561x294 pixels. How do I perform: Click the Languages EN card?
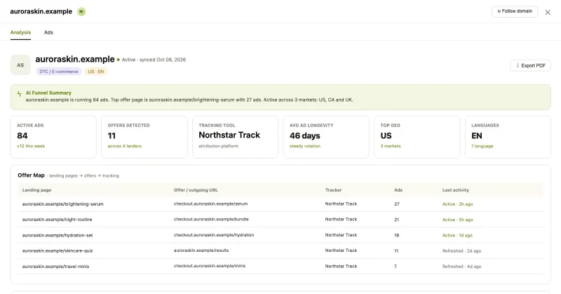point(508,137)
